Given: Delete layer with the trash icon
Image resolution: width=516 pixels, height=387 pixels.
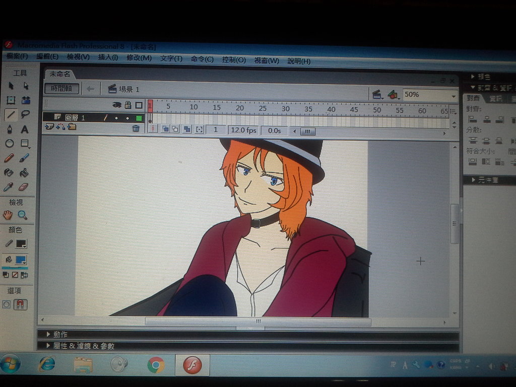Looking at the screenshot, I should (x=136, y=128).
